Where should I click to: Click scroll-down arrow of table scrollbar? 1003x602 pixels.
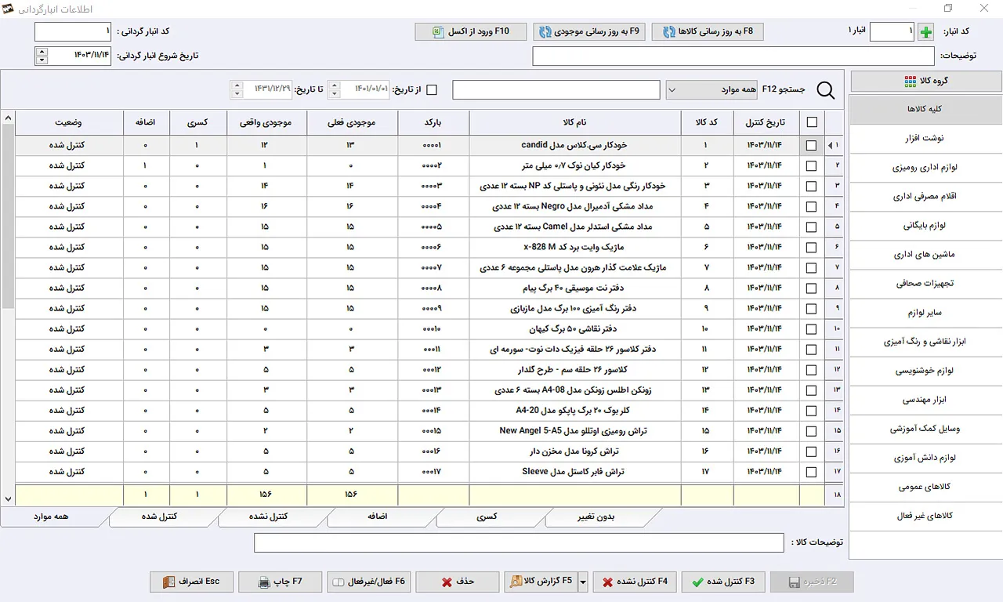(8, 499)
